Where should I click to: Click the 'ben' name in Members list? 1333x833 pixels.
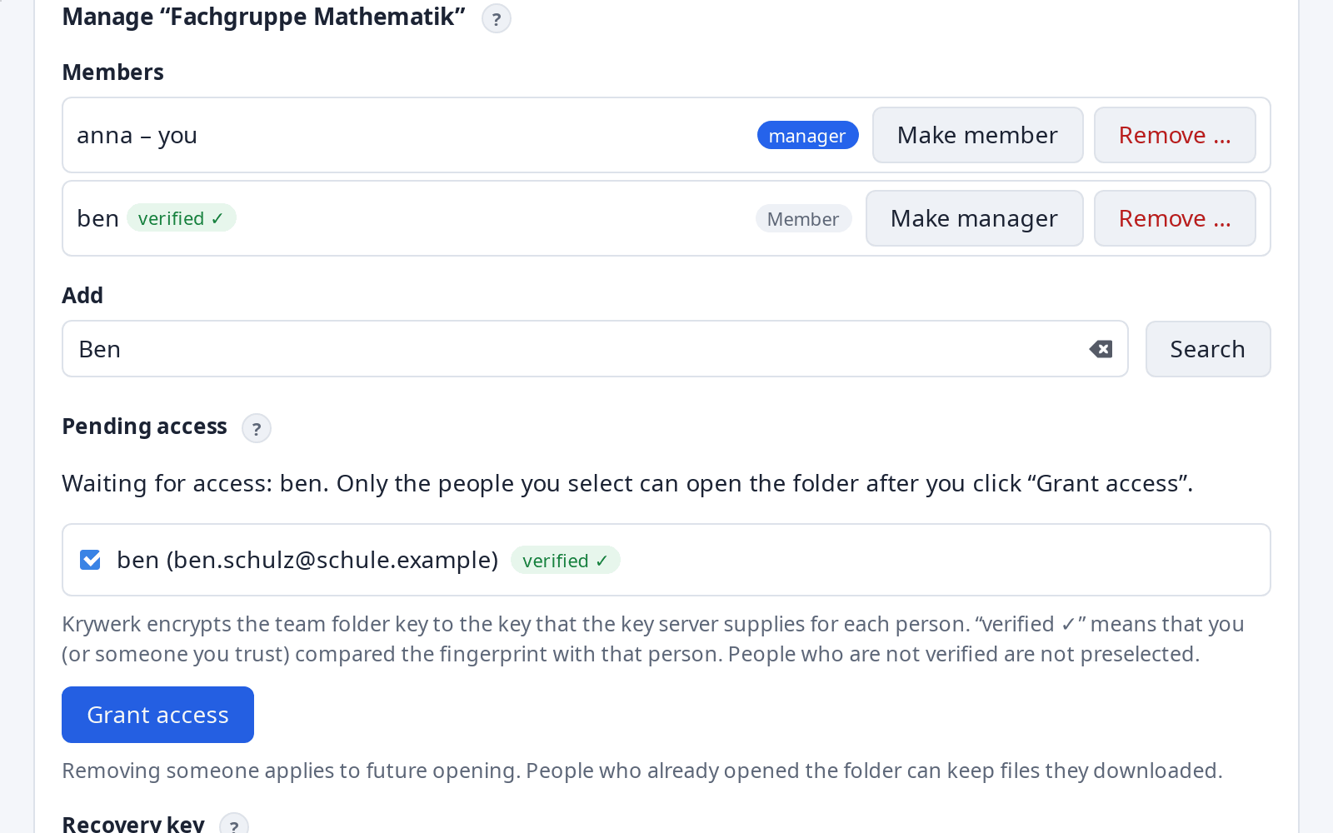click(97, 218)
